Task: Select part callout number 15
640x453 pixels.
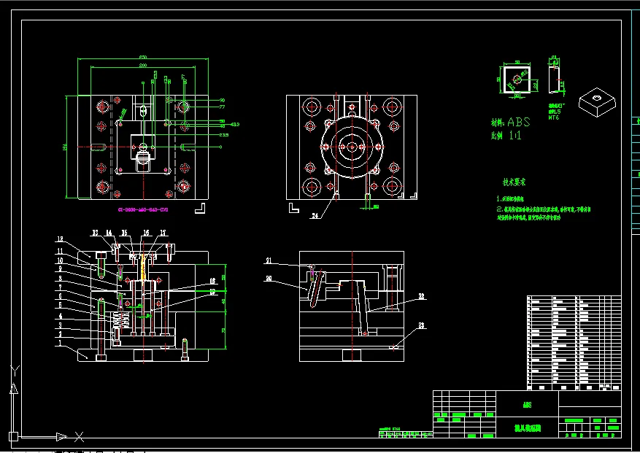Action: click(125, 233)
